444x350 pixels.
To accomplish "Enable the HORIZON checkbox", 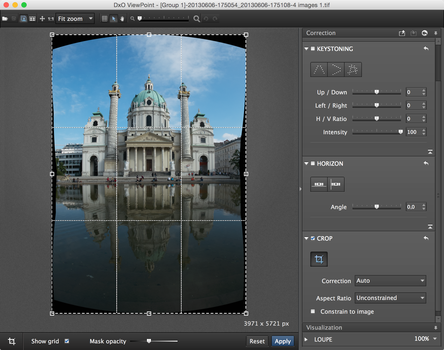I will pyautogui.click(x=313, y=163).
